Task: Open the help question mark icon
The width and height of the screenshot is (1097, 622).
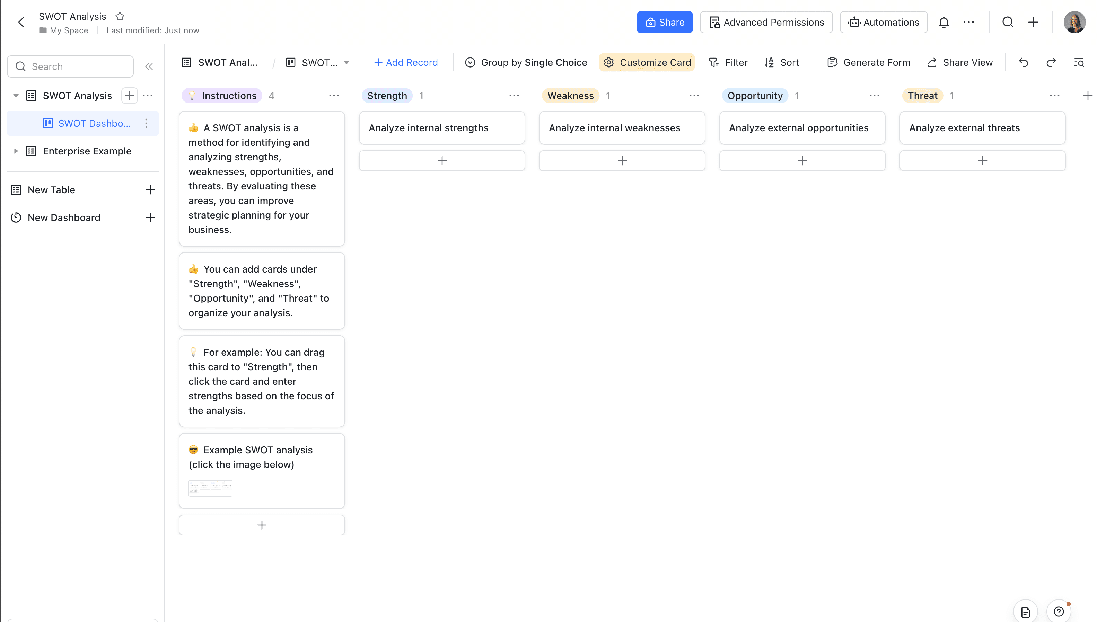Action: 1058,611
